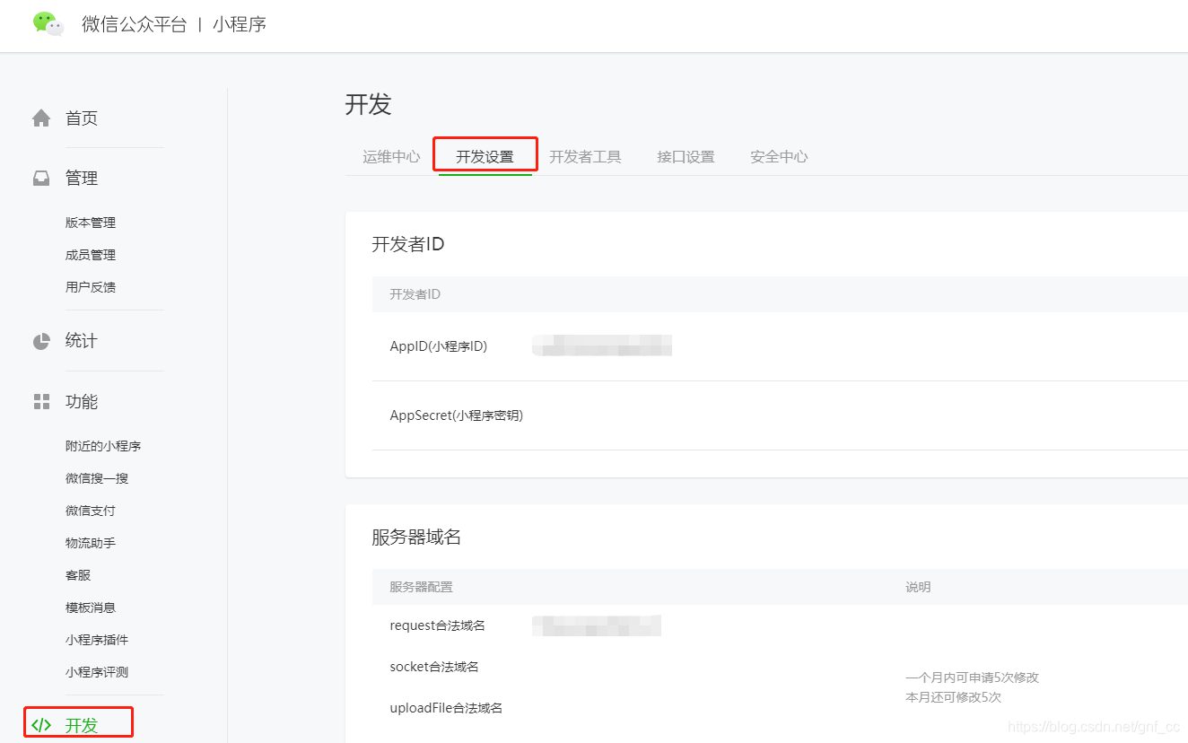Screen dimensions: 1188x743
Task: Click 小程序 in the top header
Action: coord(239,23)
